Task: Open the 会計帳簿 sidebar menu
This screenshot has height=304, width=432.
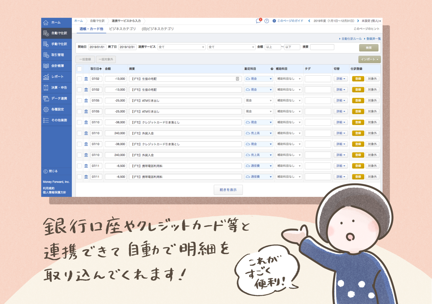Action: [56, 66]
